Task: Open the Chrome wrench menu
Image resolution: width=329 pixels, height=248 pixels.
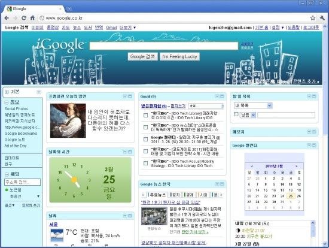Action: coord(322,18)
